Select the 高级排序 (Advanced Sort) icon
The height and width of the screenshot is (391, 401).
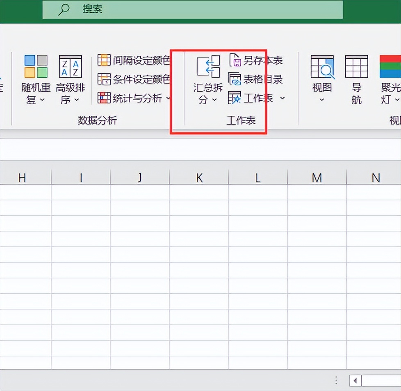70,66
